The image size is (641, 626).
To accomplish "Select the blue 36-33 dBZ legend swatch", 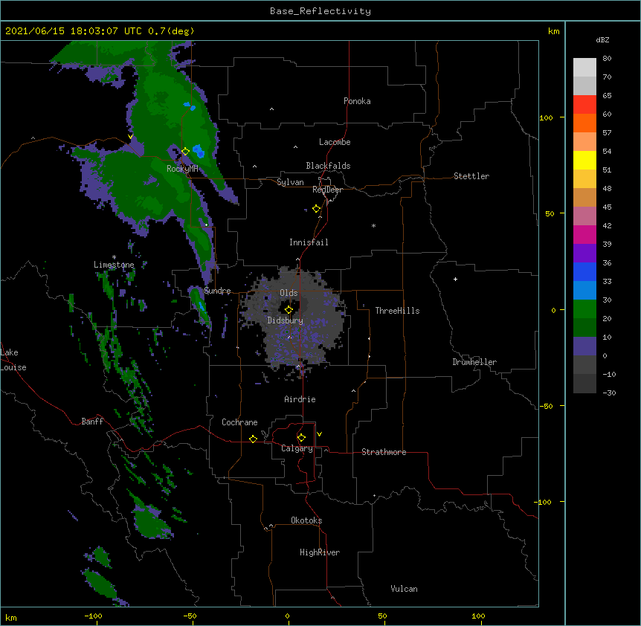I will coord(584,271).
